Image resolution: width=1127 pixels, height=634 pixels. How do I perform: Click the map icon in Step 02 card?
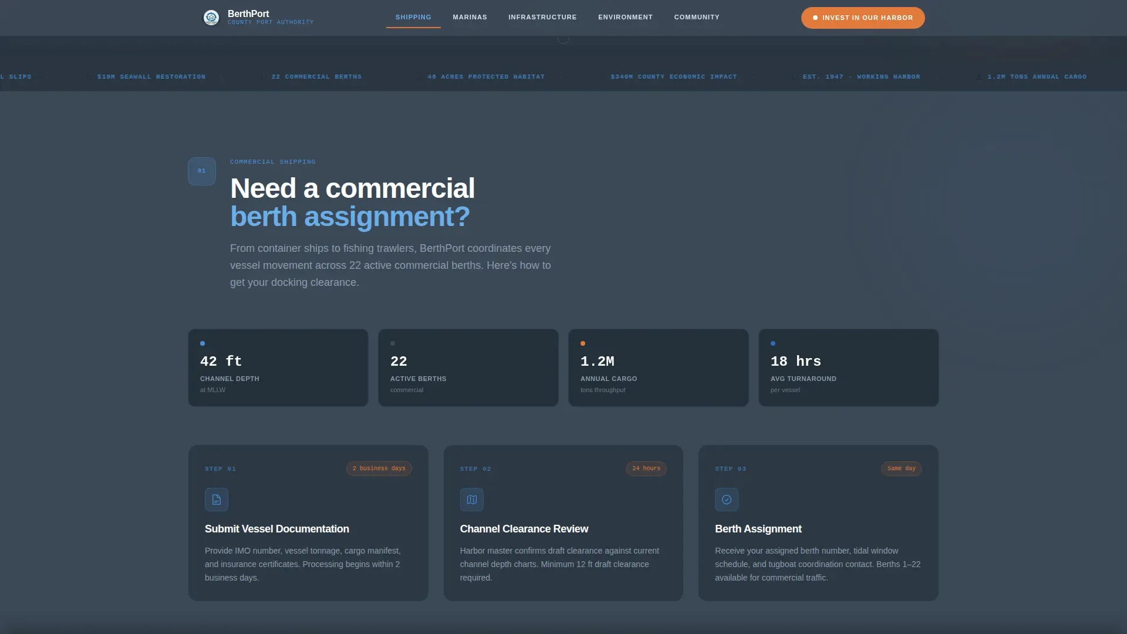tap(472, 500)
